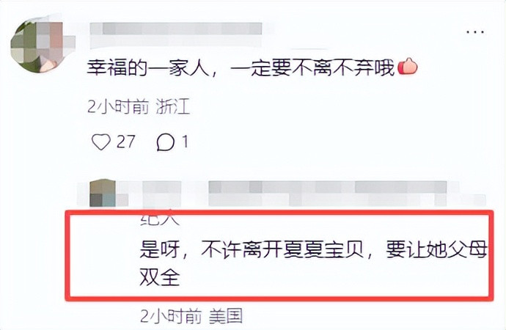Click 要让她父母 in the highlighted reply
Image resolution: width=506 pixels, height=330 pixels.
click(436, 250)
